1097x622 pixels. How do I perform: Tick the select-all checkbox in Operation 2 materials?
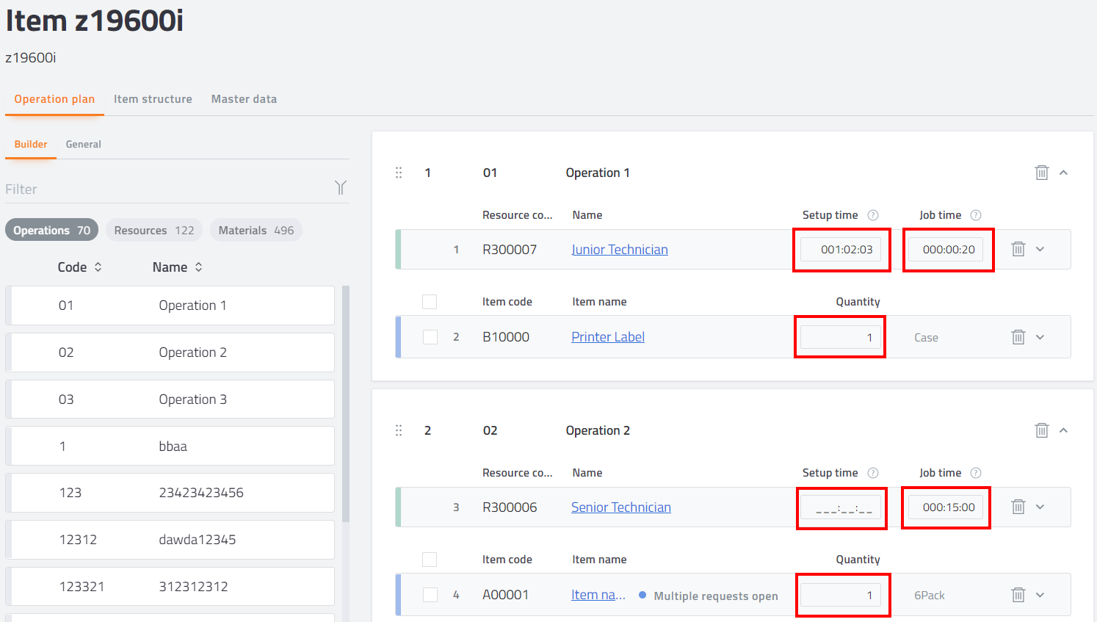(430, 560)
